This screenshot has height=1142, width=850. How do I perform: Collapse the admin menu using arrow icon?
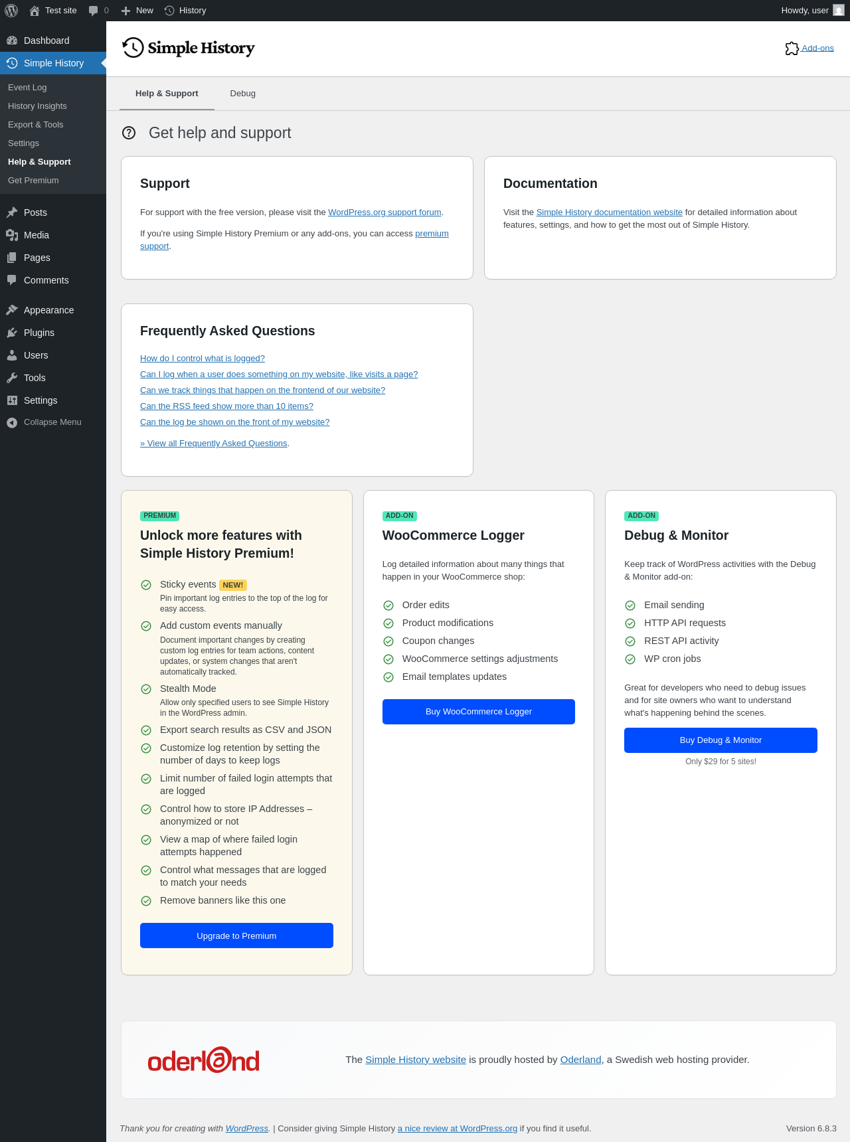(x=12, y=422)
